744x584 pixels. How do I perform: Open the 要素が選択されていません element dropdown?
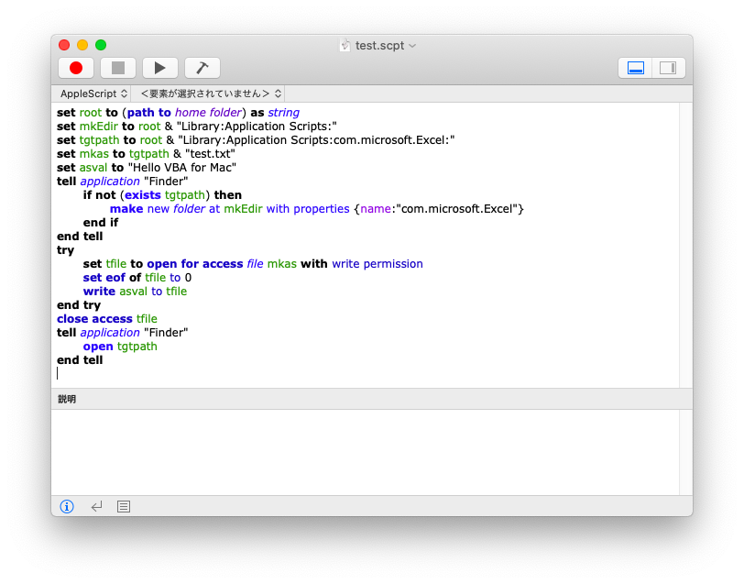click(x=207, y=94)
